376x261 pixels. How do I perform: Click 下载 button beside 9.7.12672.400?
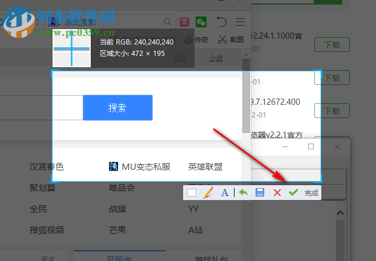tap(332, 111)
